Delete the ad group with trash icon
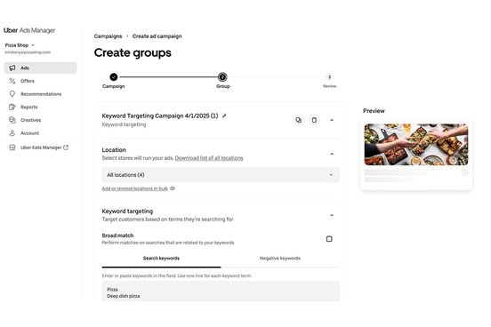Image resolution: width=491 pixels, height=327 pixels. (314, 120)
